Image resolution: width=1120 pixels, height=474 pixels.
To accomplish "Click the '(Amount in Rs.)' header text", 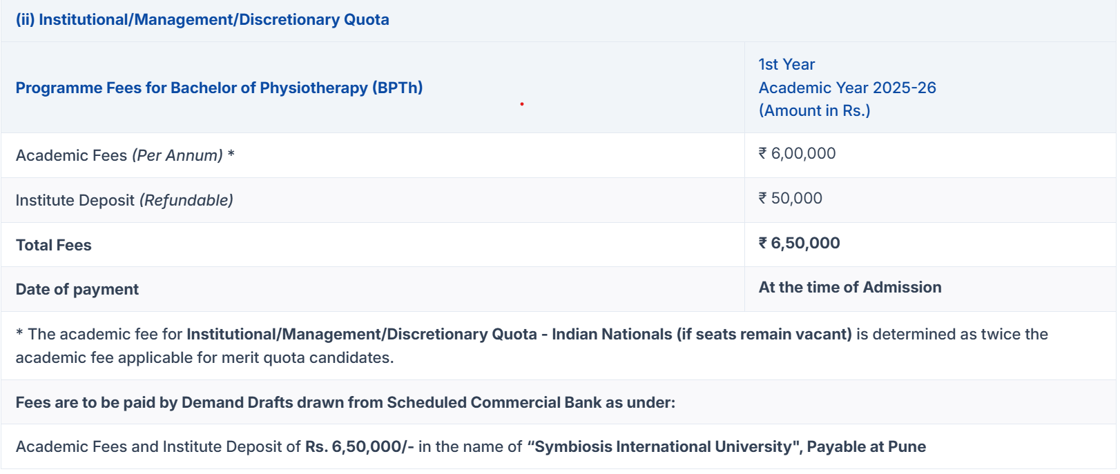I will (x=814, y=110).
